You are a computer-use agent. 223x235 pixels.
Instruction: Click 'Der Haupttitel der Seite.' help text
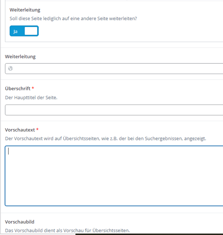click(x=31, y=97)
